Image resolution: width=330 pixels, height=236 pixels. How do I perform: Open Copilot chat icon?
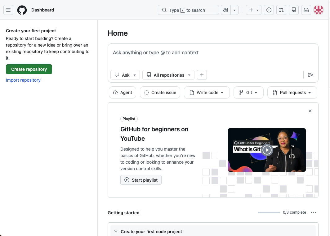[x=225, y=10]
